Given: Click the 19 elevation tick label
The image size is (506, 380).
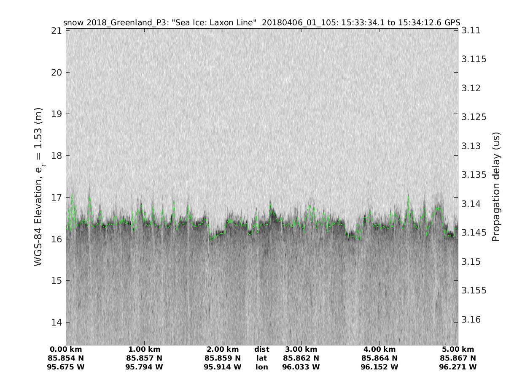Looking at the screenshot, I should [57, 114].
